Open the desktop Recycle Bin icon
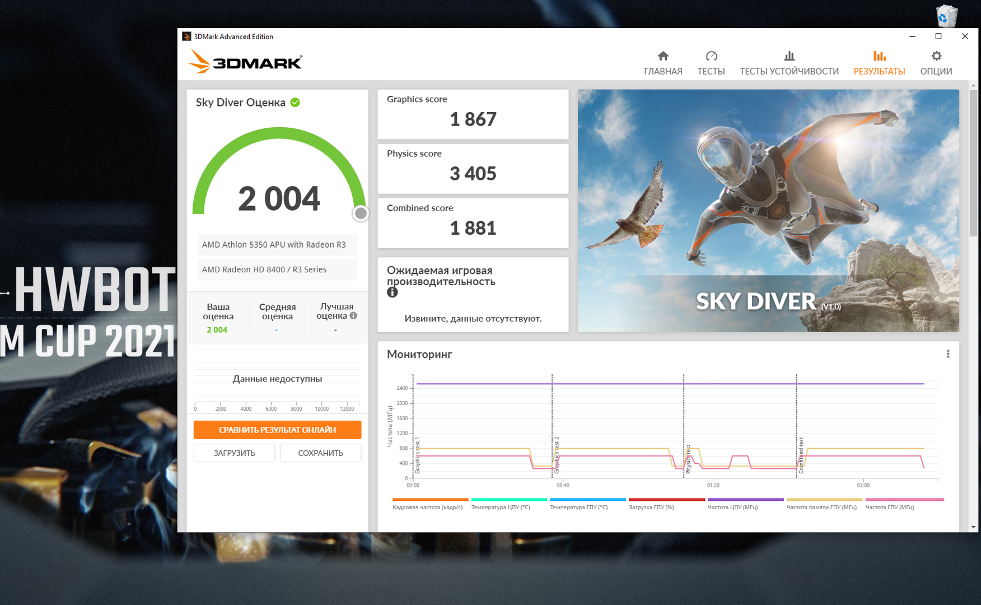Viewport: 981px width, 605px height. point(946,16)
